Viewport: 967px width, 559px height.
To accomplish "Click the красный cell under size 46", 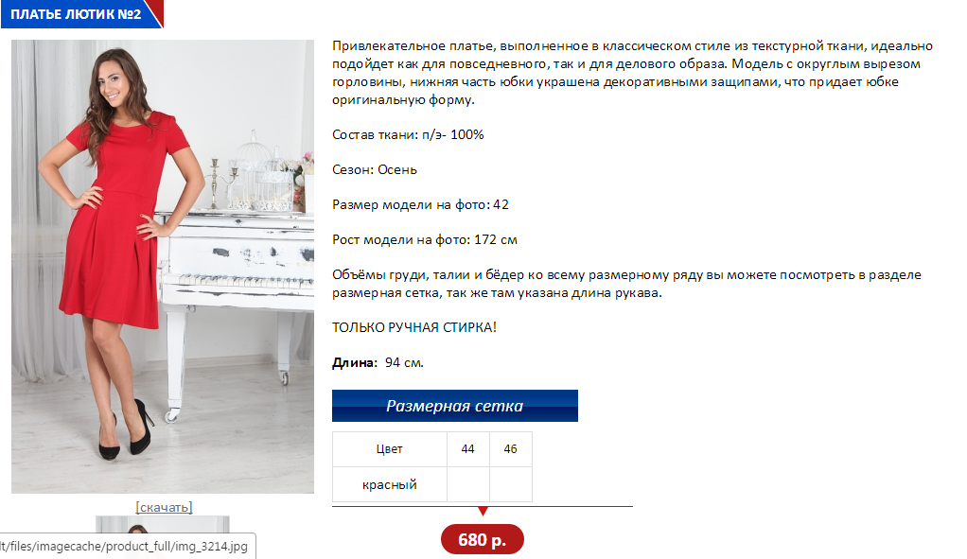I will [x=511, y=484].
